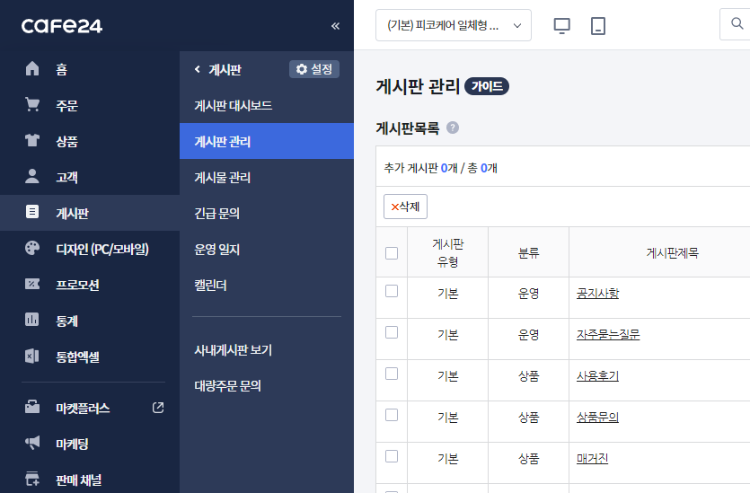Select 게시판 관리 submenu item
750x493 pixels.
267,141
